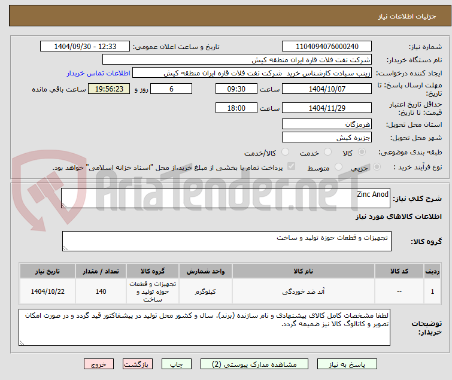452x380 pixels.
Task: Select the جزیی purchase type radio
Action: click(x=377, y=167)
